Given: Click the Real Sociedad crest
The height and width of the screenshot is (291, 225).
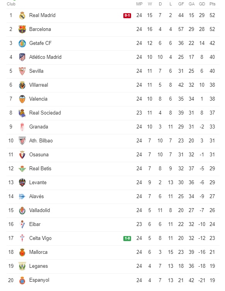Looking at the screenshot, I should click(22, 113).
